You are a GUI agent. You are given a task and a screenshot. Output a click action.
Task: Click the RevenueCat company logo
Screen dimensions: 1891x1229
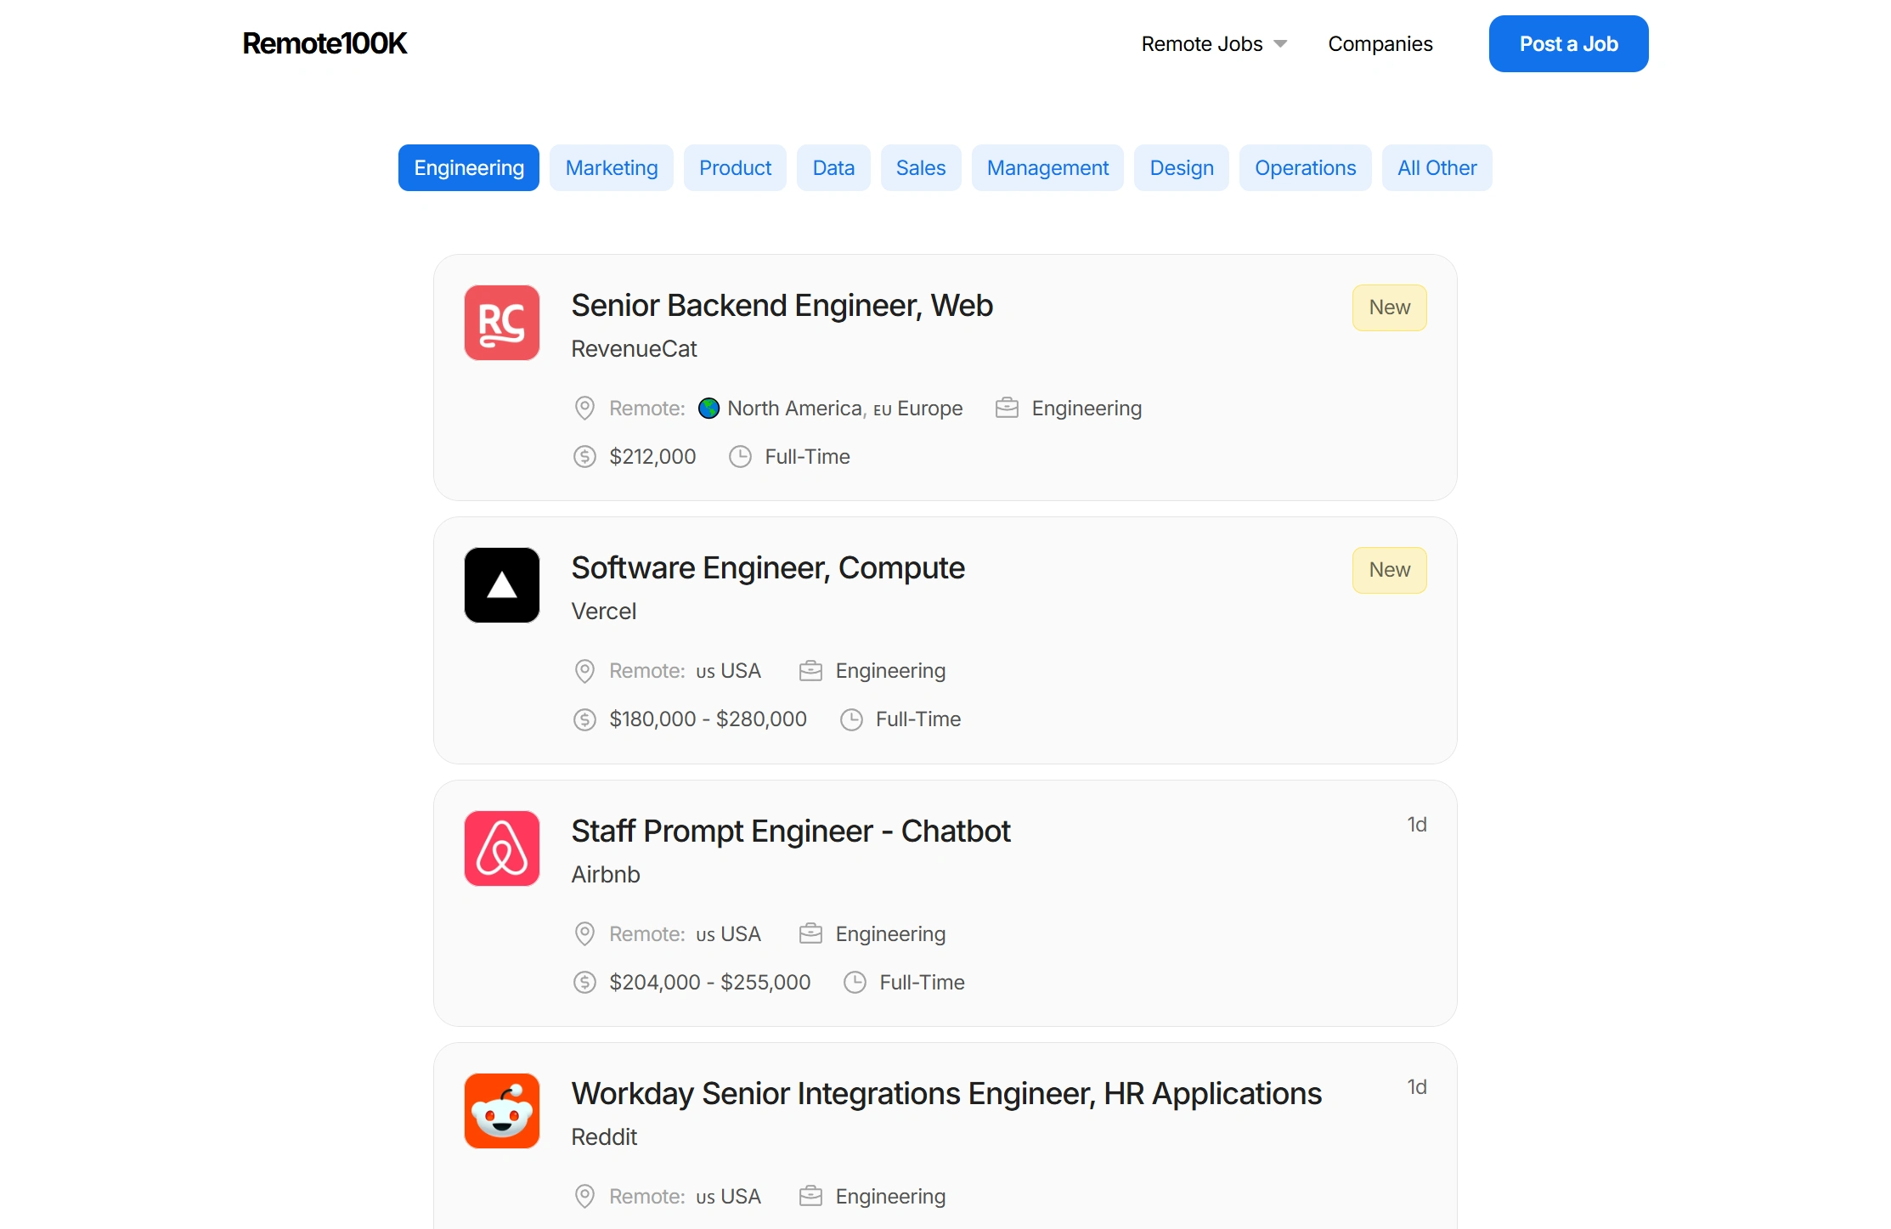(x=501, y=323)
